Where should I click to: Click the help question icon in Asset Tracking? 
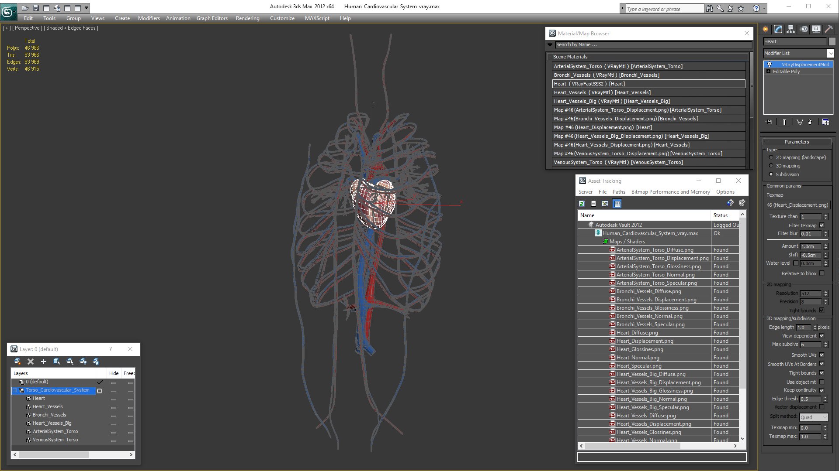[730, 203]
